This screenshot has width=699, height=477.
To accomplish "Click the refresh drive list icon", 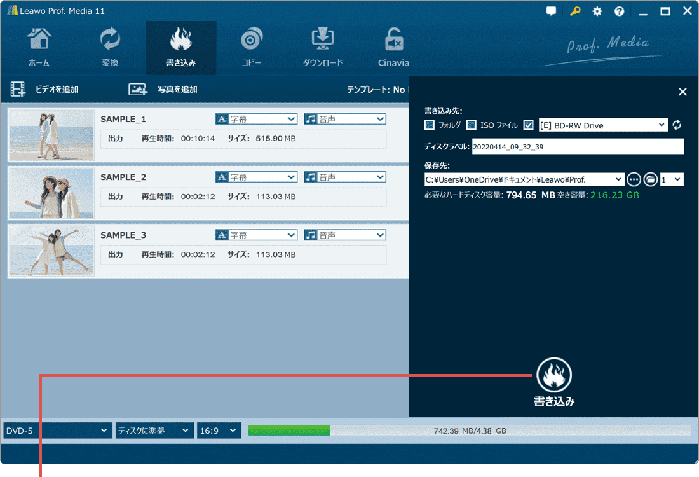I will [x=677, y=125].
